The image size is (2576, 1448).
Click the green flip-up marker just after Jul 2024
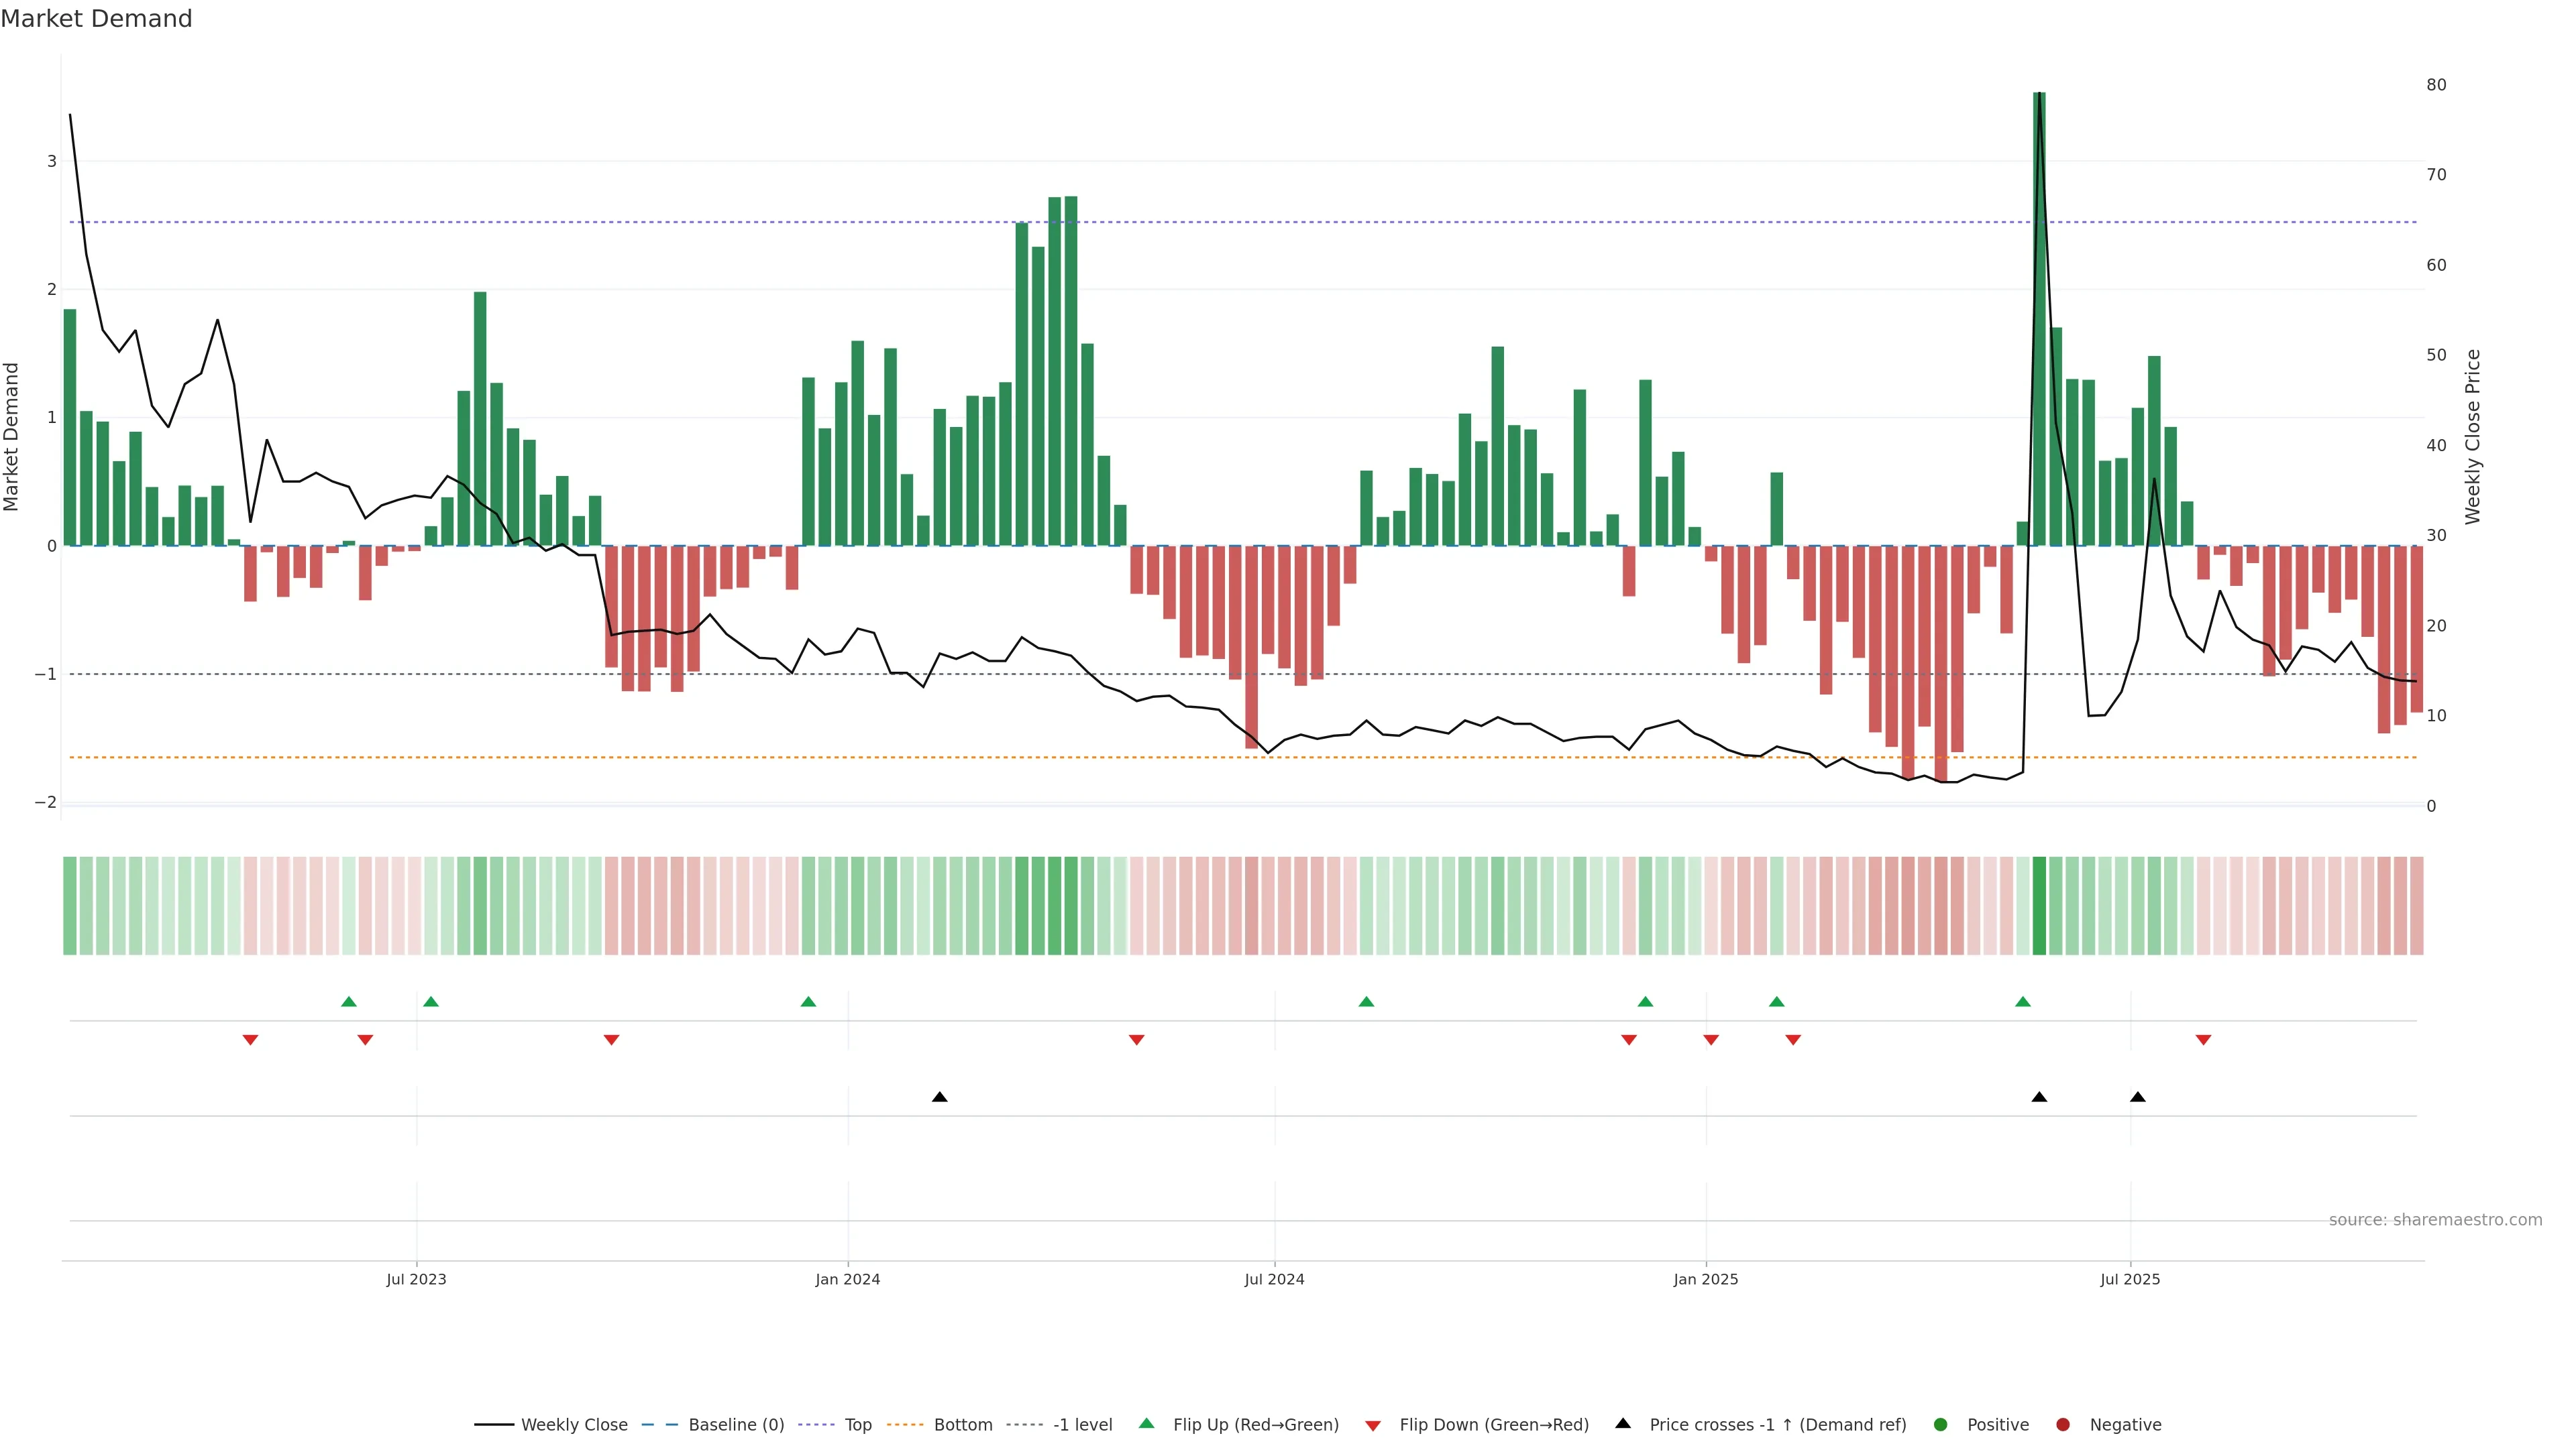pyautogui.click(x=1366, y=1002)
